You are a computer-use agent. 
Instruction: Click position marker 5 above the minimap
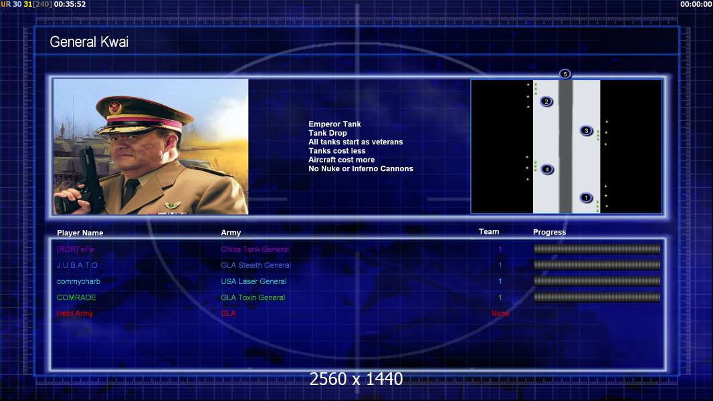click(x=565, y=74)
